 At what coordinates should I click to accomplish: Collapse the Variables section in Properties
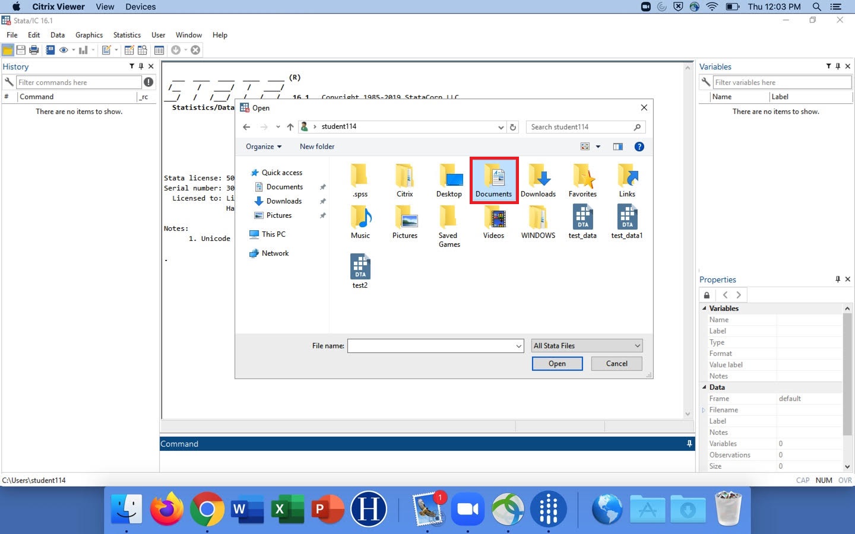(704, 308)
